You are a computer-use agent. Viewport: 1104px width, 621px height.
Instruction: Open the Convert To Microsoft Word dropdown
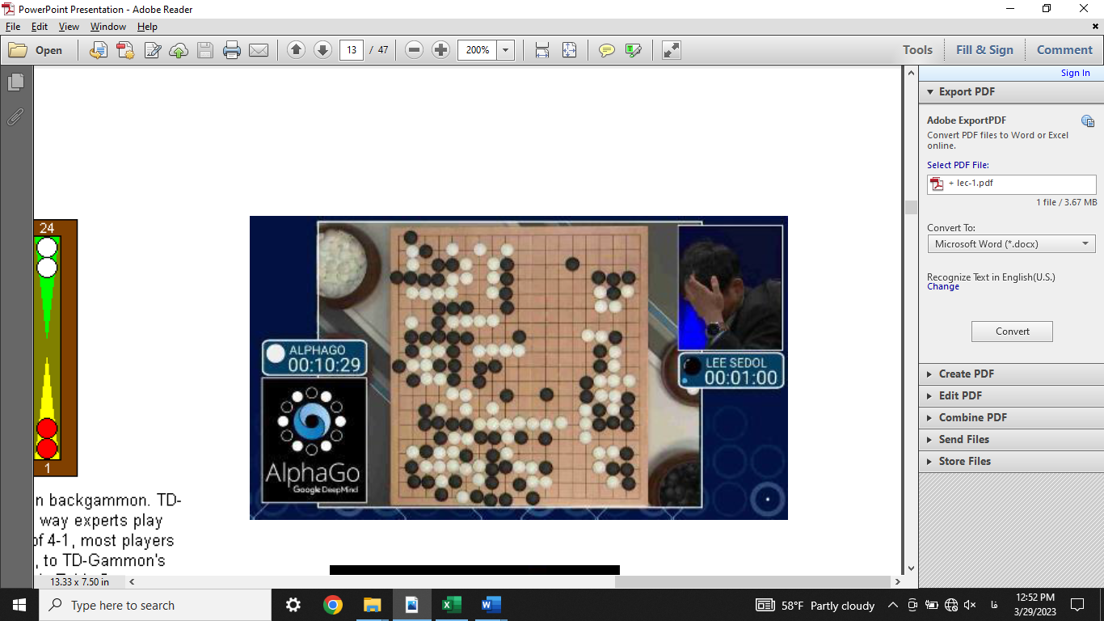pyautogui.click(x=1011, y=243)
